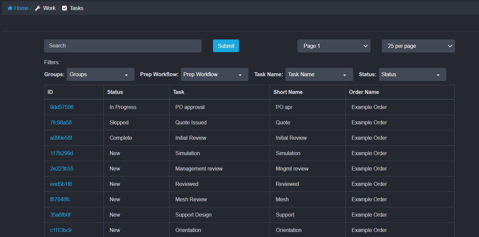479x237 pixels.
Task: Open task ID 9dd57506
Action: (x=62, y=107)
